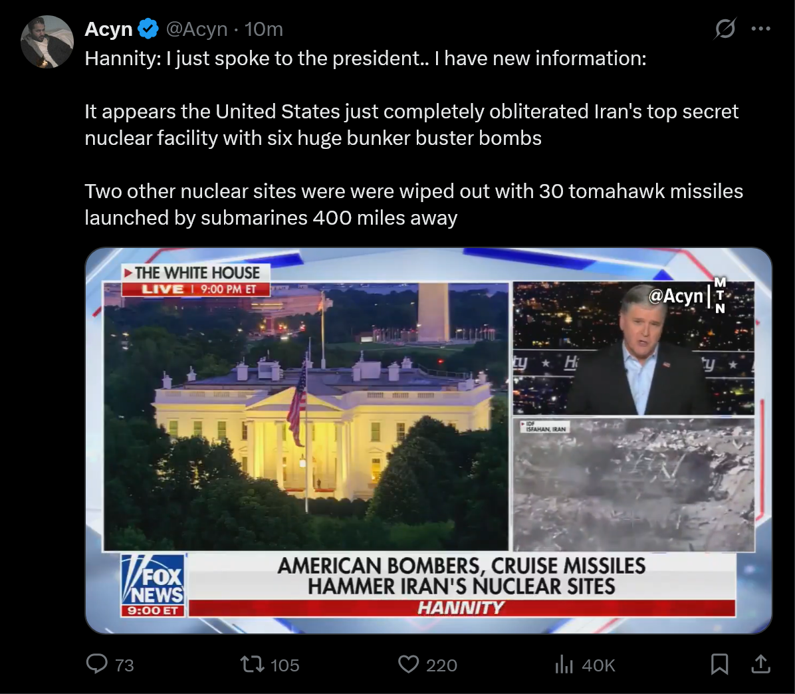Open Acyn's profile avatar picture
The height and width of the screenshot is (694, 795).
(x=47, y=42)
